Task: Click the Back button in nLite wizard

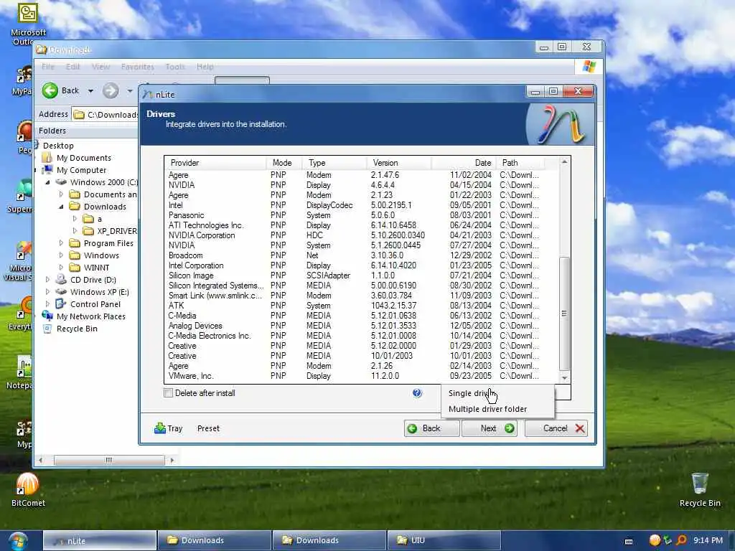Action: click(431, 428)
